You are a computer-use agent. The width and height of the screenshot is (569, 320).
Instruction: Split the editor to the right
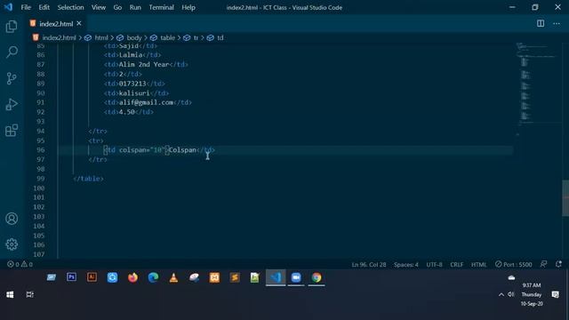click(541, 24)
